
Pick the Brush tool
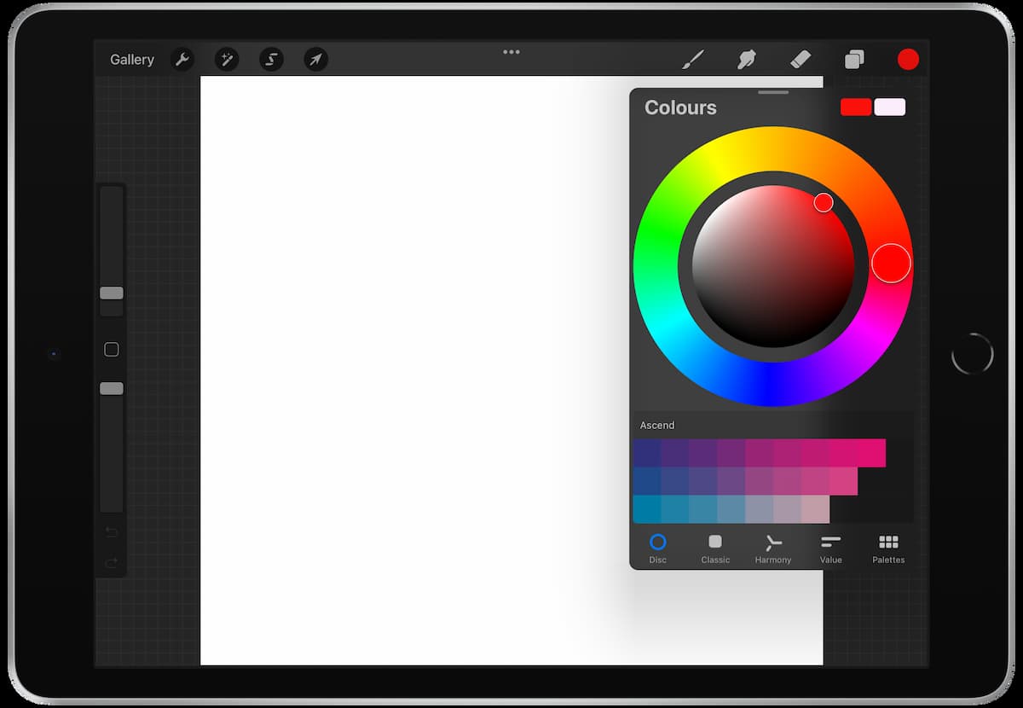[692, 59]
